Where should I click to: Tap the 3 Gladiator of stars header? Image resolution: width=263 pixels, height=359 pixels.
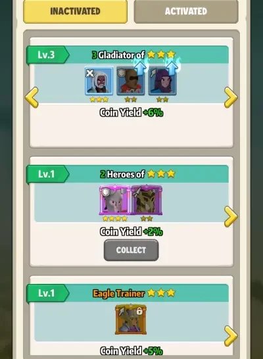click(x=133, y=55)
